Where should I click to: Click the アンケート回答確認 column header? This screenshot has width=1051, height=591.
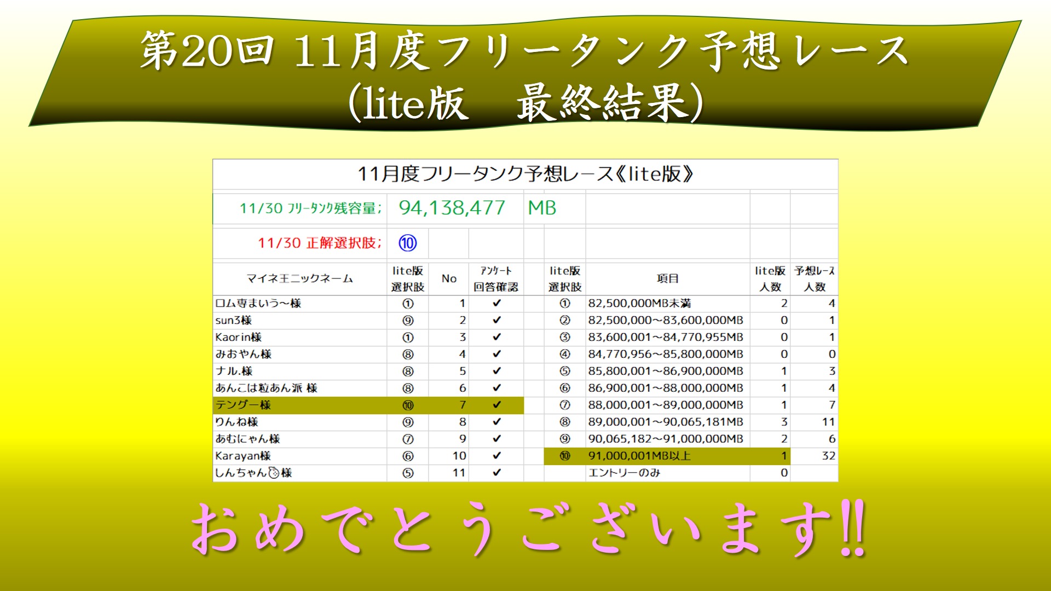496,279
